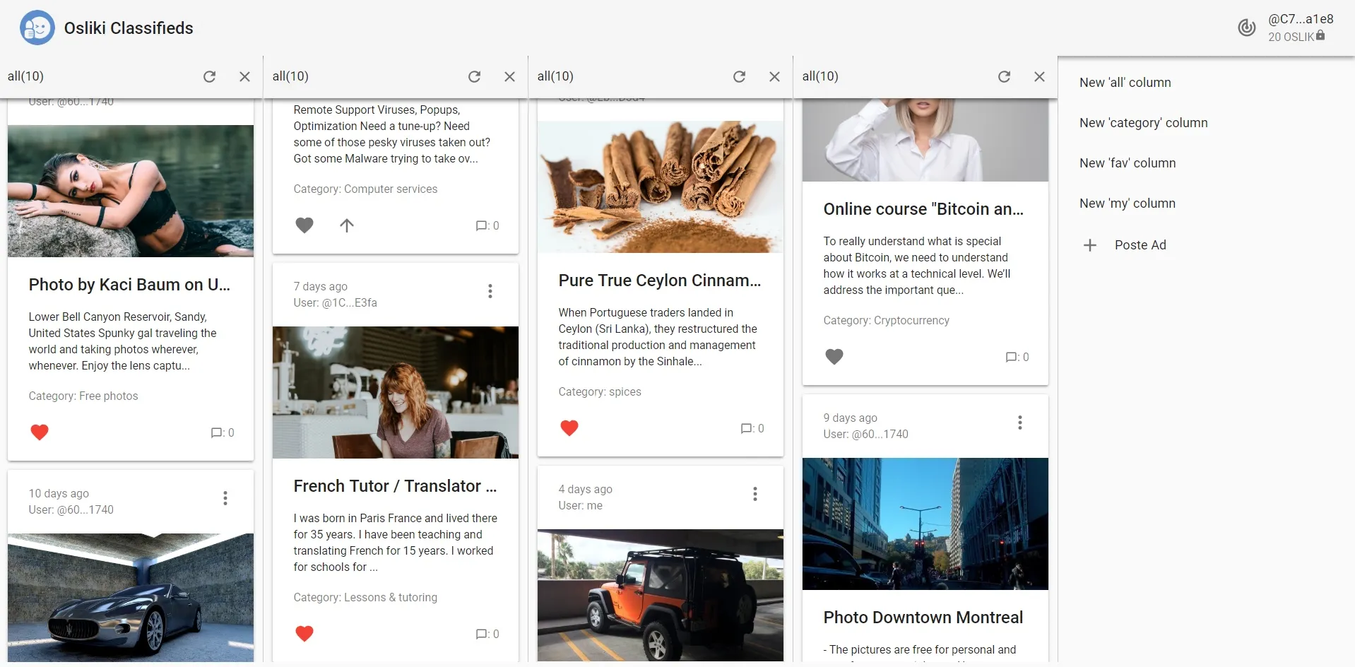Upvote the Computer services ad
Viewport: 1355px width, 667px height.
346,225
